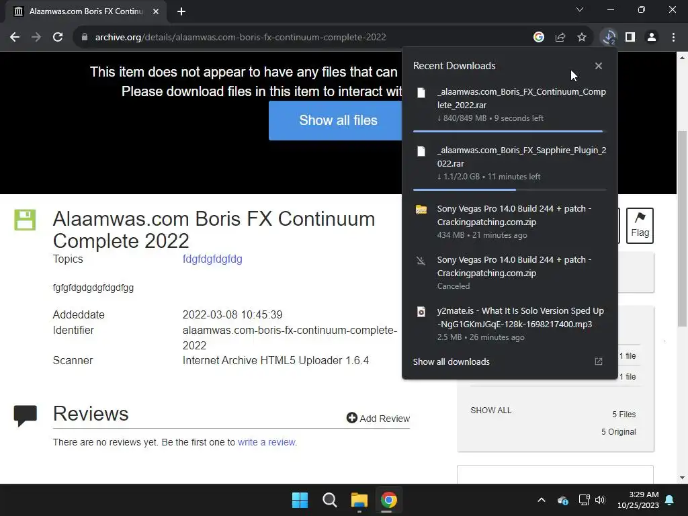688x516 pixels.
Task: Open the clock showing 3:29 AM
Action: click(638, 500)
